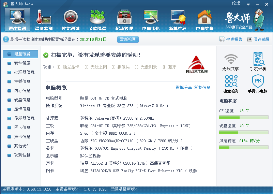273x194 pixels.
Task: Select the 节能降温 clover icon
Action: point(97,19)
